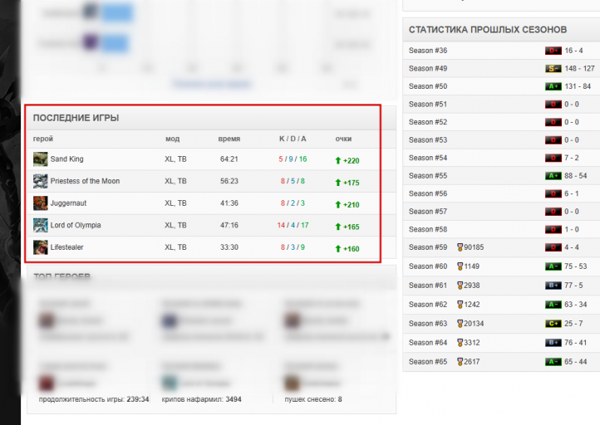Click the C+ rank badge for Season #63

(553, 324)
